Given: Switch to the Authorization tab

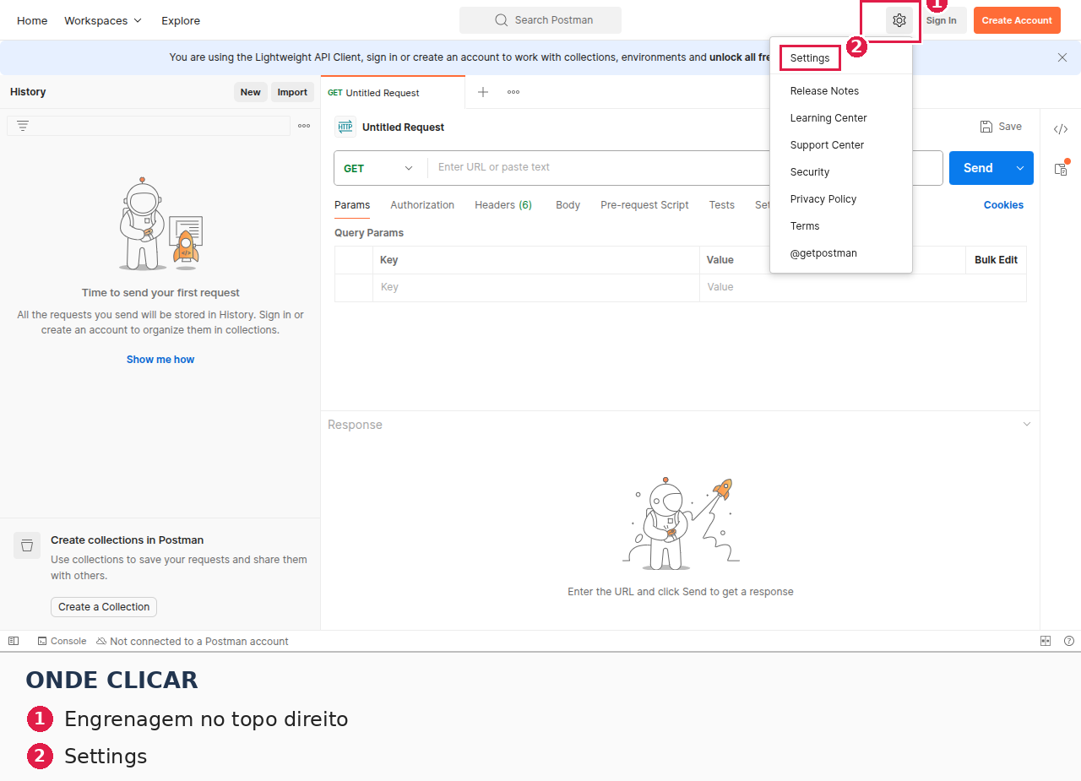Looking at the screenshot, I should tap(422, 205).
